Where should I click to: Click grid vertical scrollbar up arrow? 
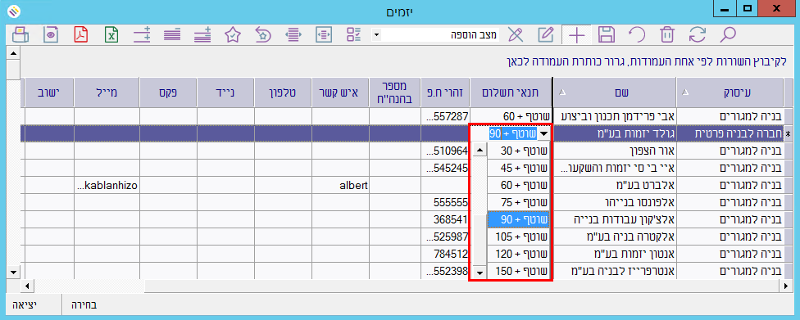(13, 52)
